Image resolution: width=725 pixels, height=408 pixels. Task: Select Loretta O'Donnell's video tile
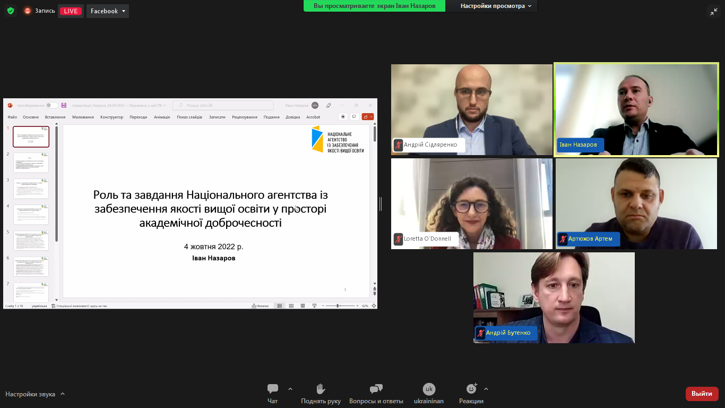[x=471, y=203]
